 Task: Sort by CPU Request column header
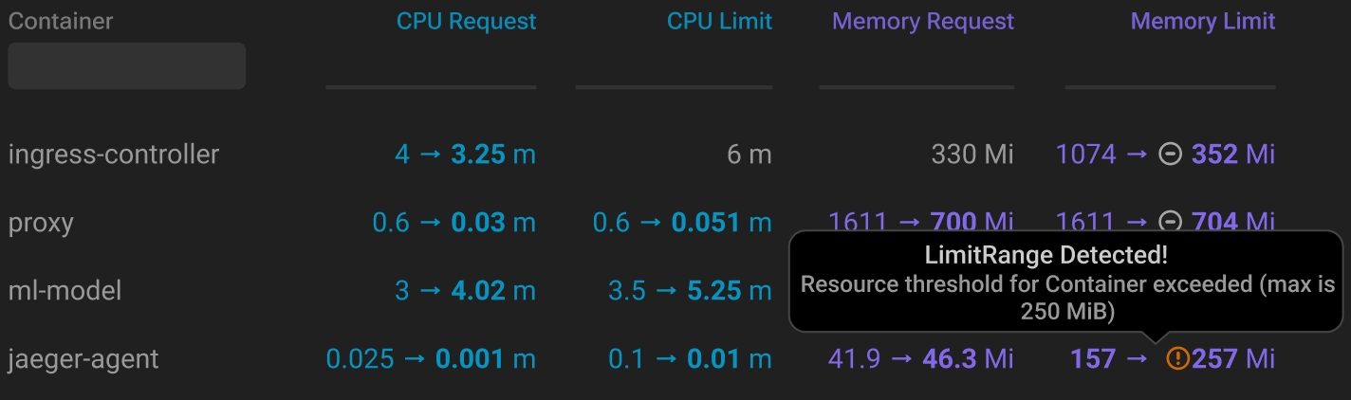pyautogui.click(x=466, y=22)
